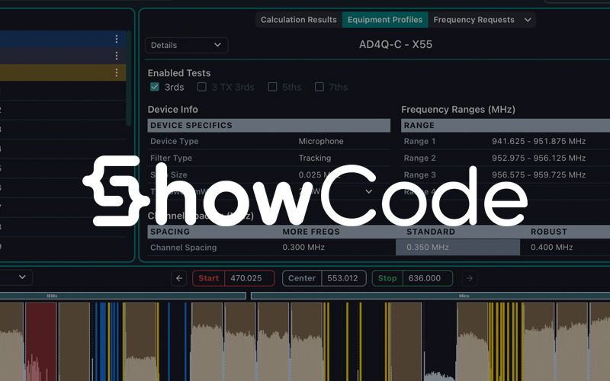This screenshot has width=610, height=381.
Task: Expand the tab overflow chevron after Frequency Requests
Action: click(x=528, y=20)
